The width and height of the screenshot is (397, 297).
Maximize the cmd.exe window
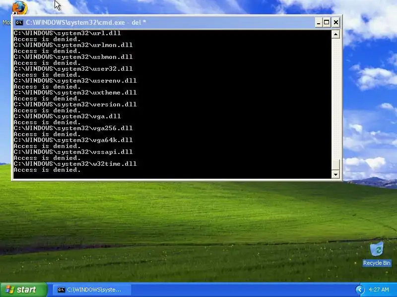click(x=327, y=22)
